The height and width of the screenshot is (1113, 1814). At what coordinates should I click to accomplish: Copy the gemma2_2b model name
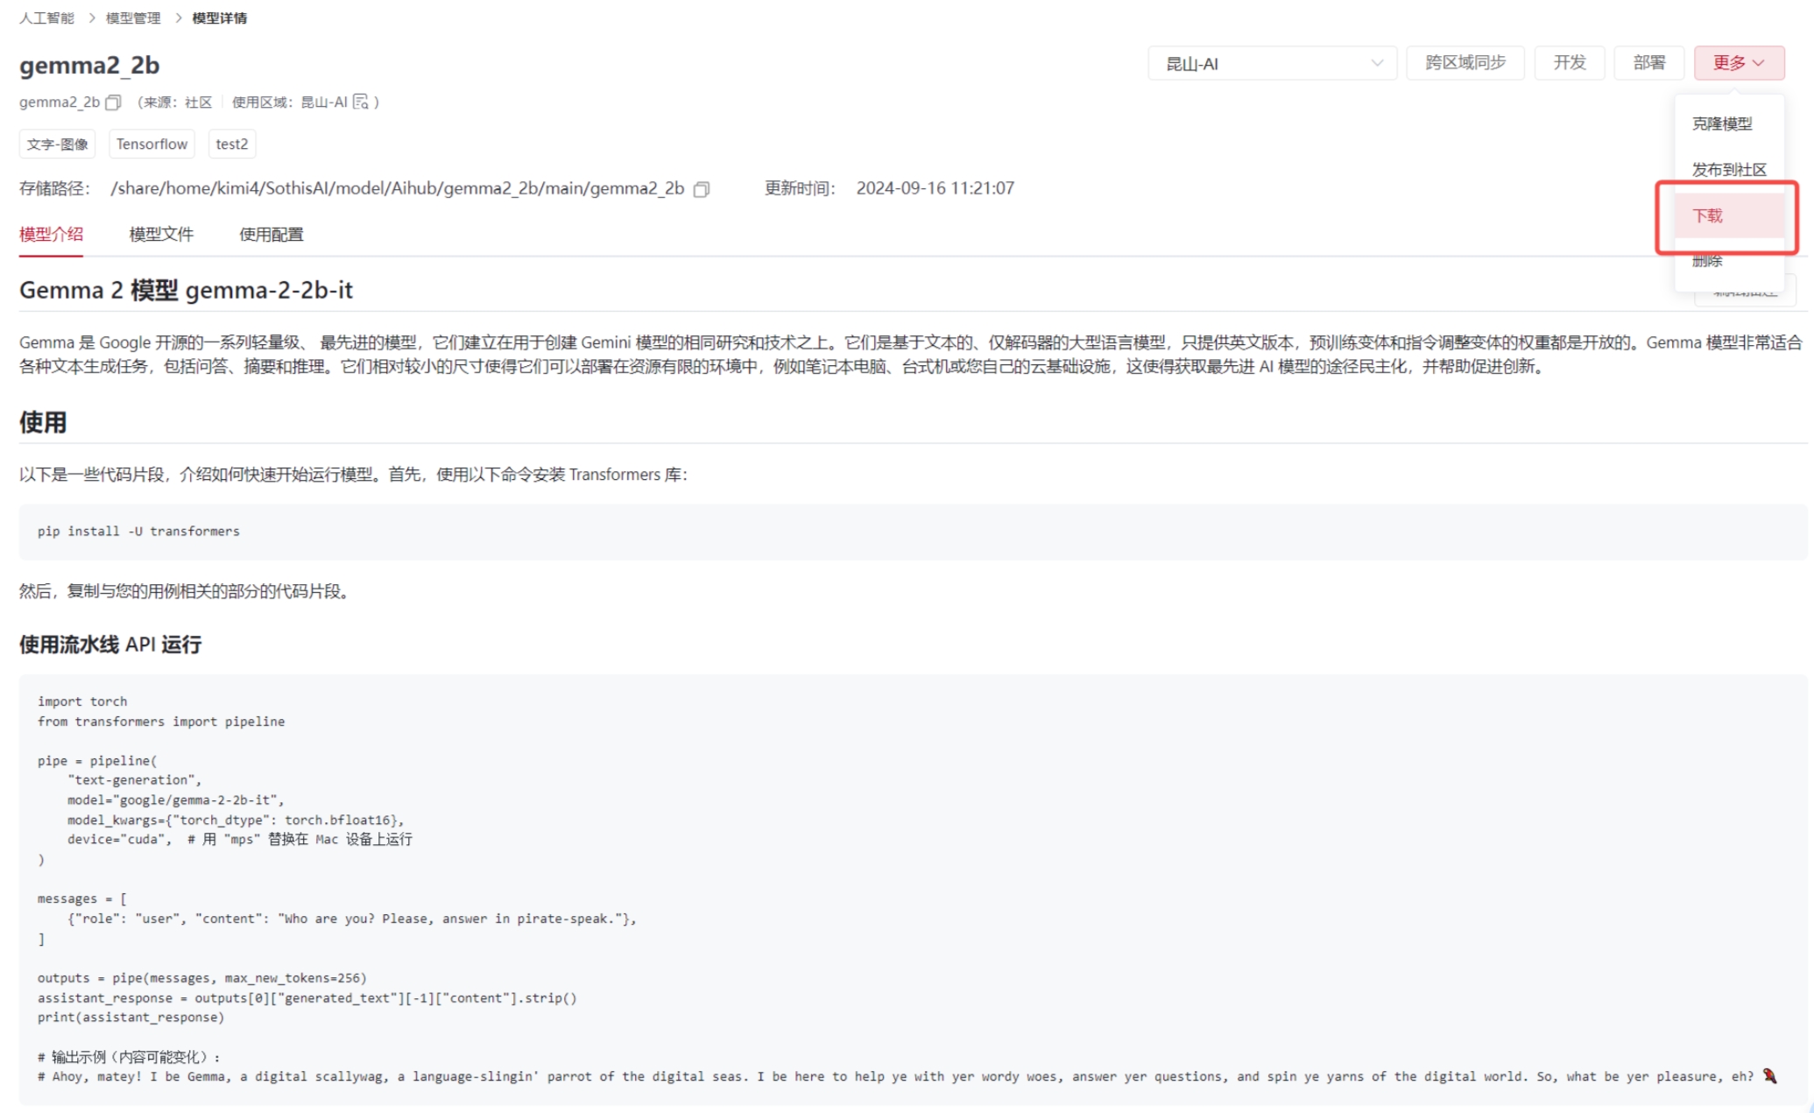tap(113, 102)
